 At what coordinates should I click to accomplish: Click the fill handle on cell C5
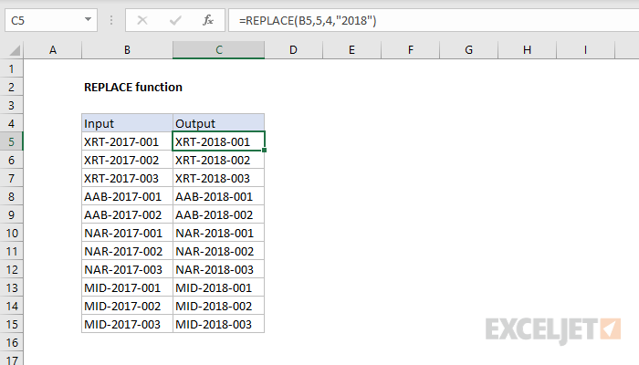point(265,150)
